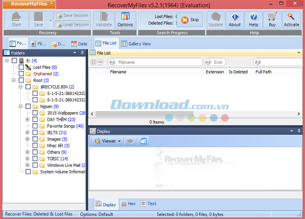The width and height of the screenshot is (305, 219).
Task: Check the Root folder checkbox
Action: coord(21,80)
